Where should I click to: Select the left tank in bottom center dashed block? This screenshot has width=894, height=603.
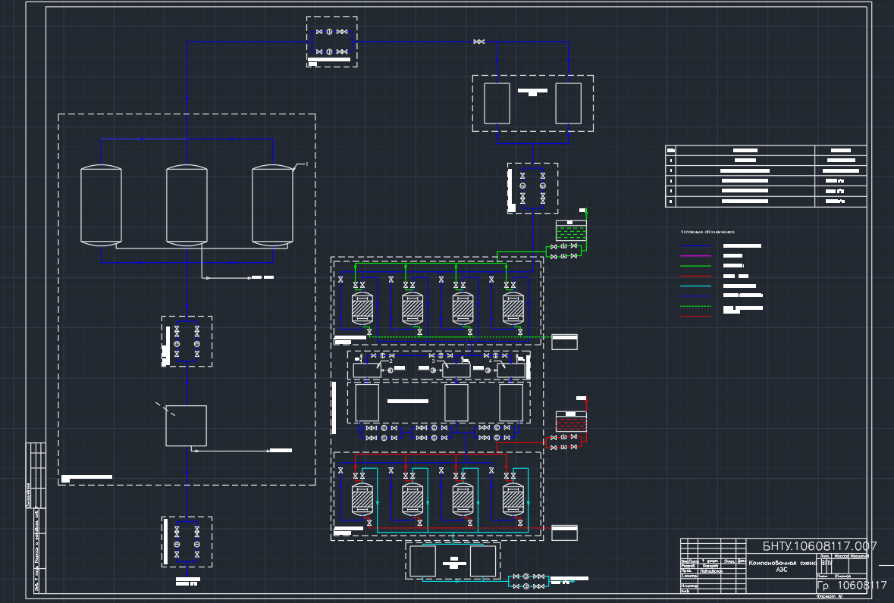[x=422, y=561]
